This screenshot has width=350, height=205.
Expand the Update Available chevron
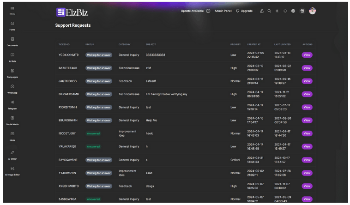[208, 11]
